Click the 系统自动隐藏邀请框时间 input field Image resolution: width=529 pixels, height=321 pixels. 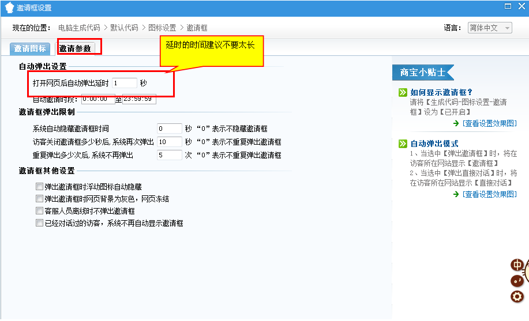[x=169, y=129]
